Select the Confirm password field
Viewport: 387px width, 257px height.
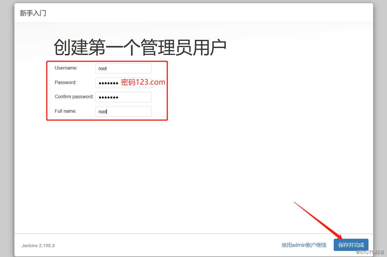(123, 97)
